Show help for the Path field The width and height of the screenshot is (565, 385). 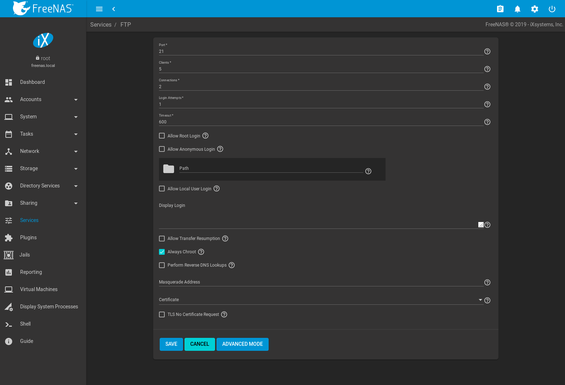(x=368, y=171)
